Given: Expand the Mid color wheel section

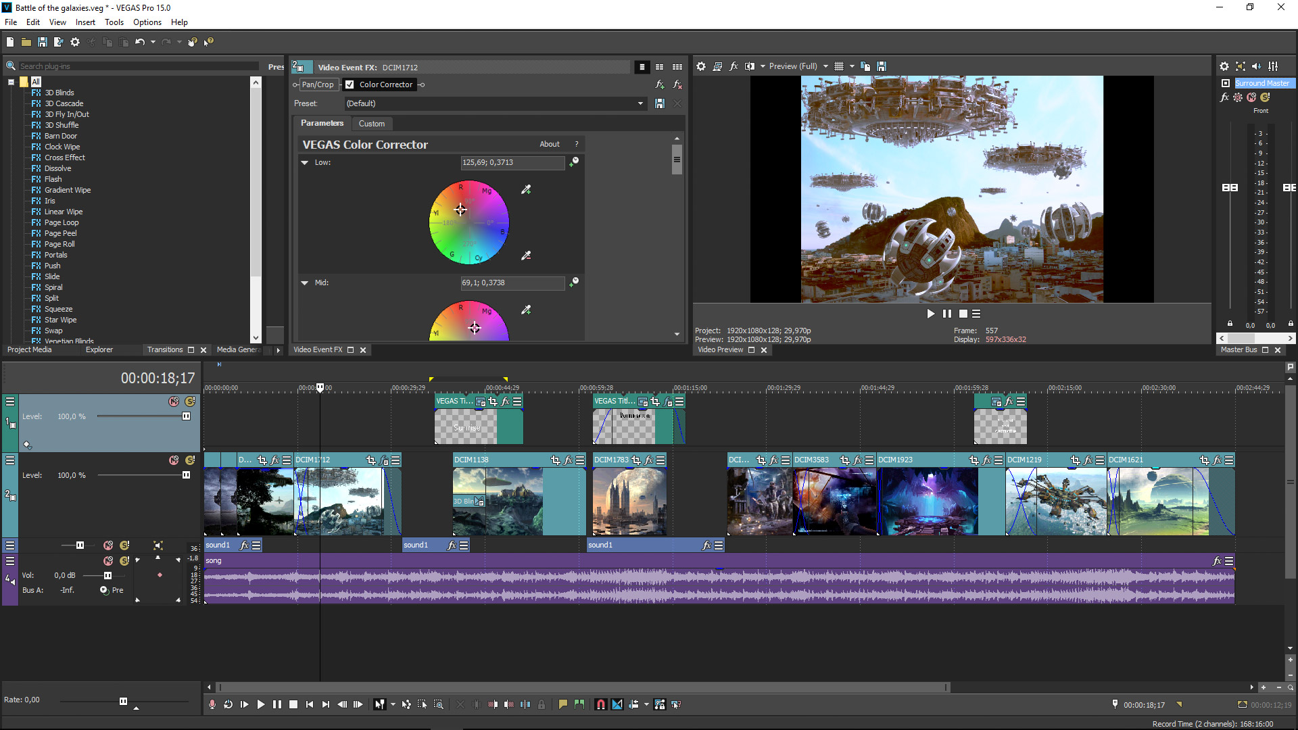Looking at the screenshot, I should coord(305,283).
